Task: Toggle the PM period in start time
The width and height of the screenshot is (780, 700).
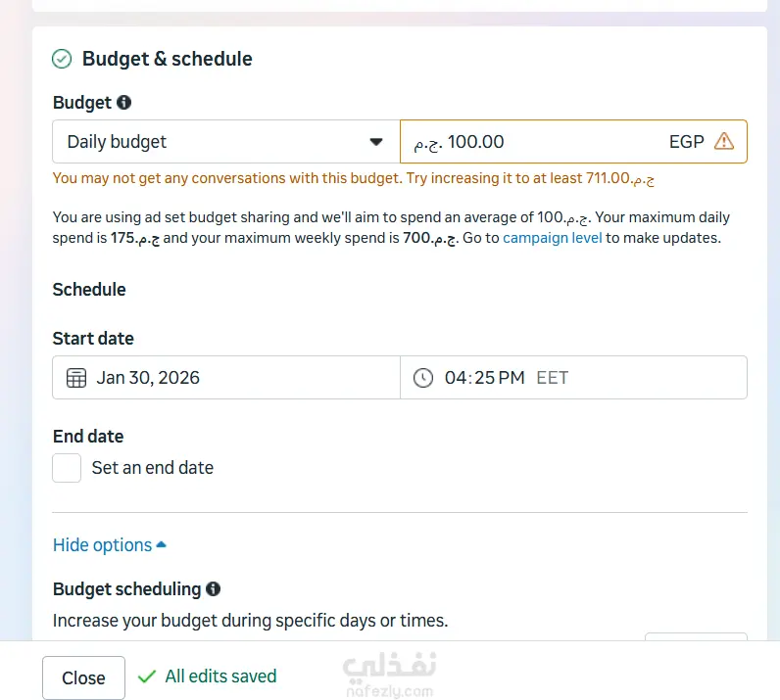Action: 512,377
